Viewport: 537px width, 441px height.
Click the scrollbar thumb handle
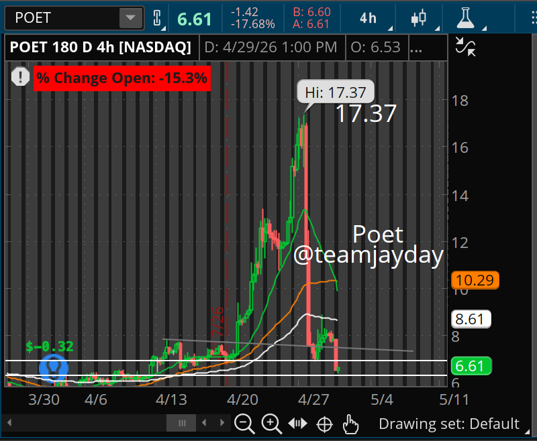(x=181, y=423)
